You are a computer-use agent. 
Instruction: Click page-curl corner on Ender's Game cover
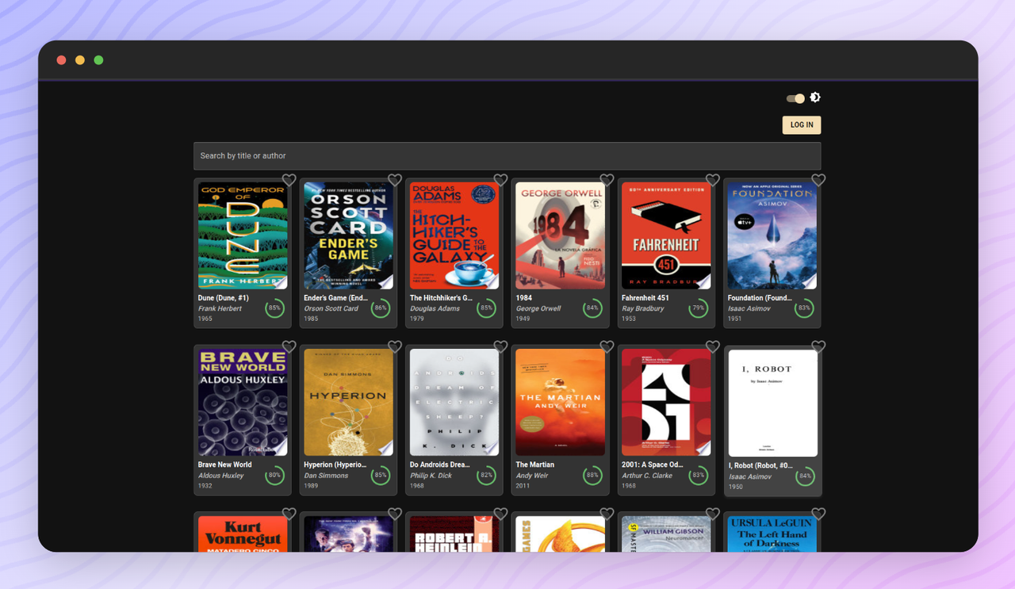click(386, 282)
